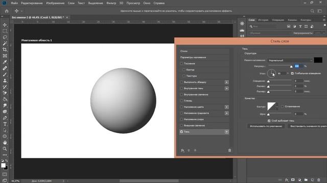Click Использовать по умолчанию button
Viewport: 327px width, 183px height.
click(x=266, y=126)
